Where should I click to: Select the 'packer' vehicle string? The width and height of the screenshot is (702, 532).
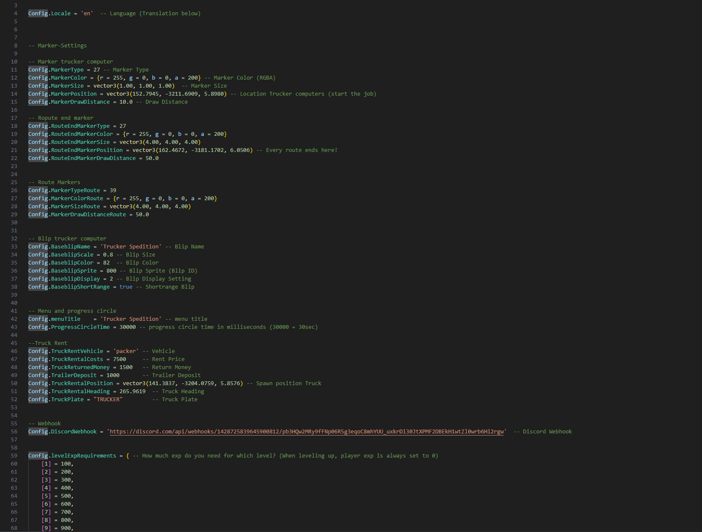[x=126, y=351]
